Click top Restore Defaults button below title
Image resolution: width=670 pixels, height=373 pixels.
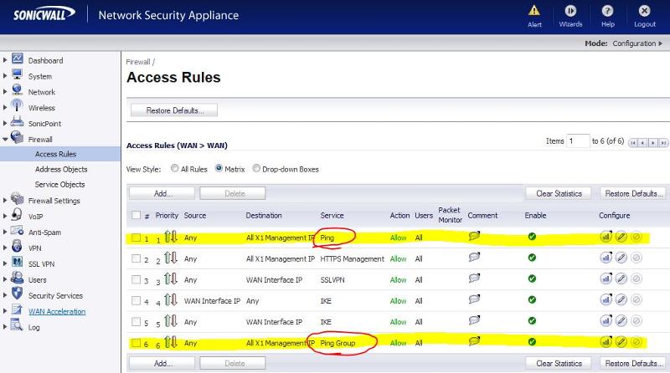pyautogui.click(x=174, y=110)
